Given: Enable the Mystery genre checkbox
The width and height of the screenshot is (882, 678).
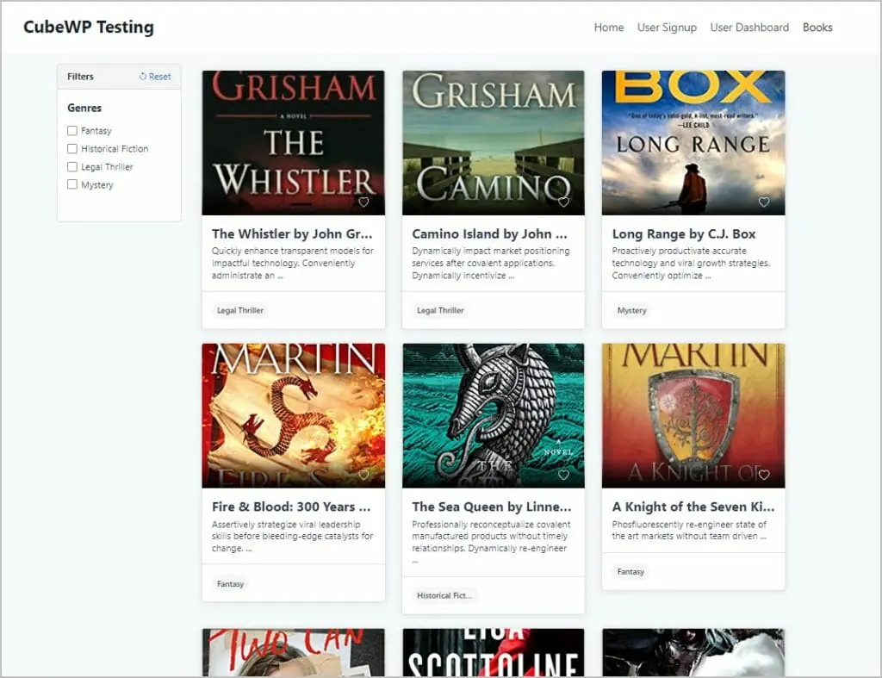Looking at the screenshot, I should coord(72,184).
